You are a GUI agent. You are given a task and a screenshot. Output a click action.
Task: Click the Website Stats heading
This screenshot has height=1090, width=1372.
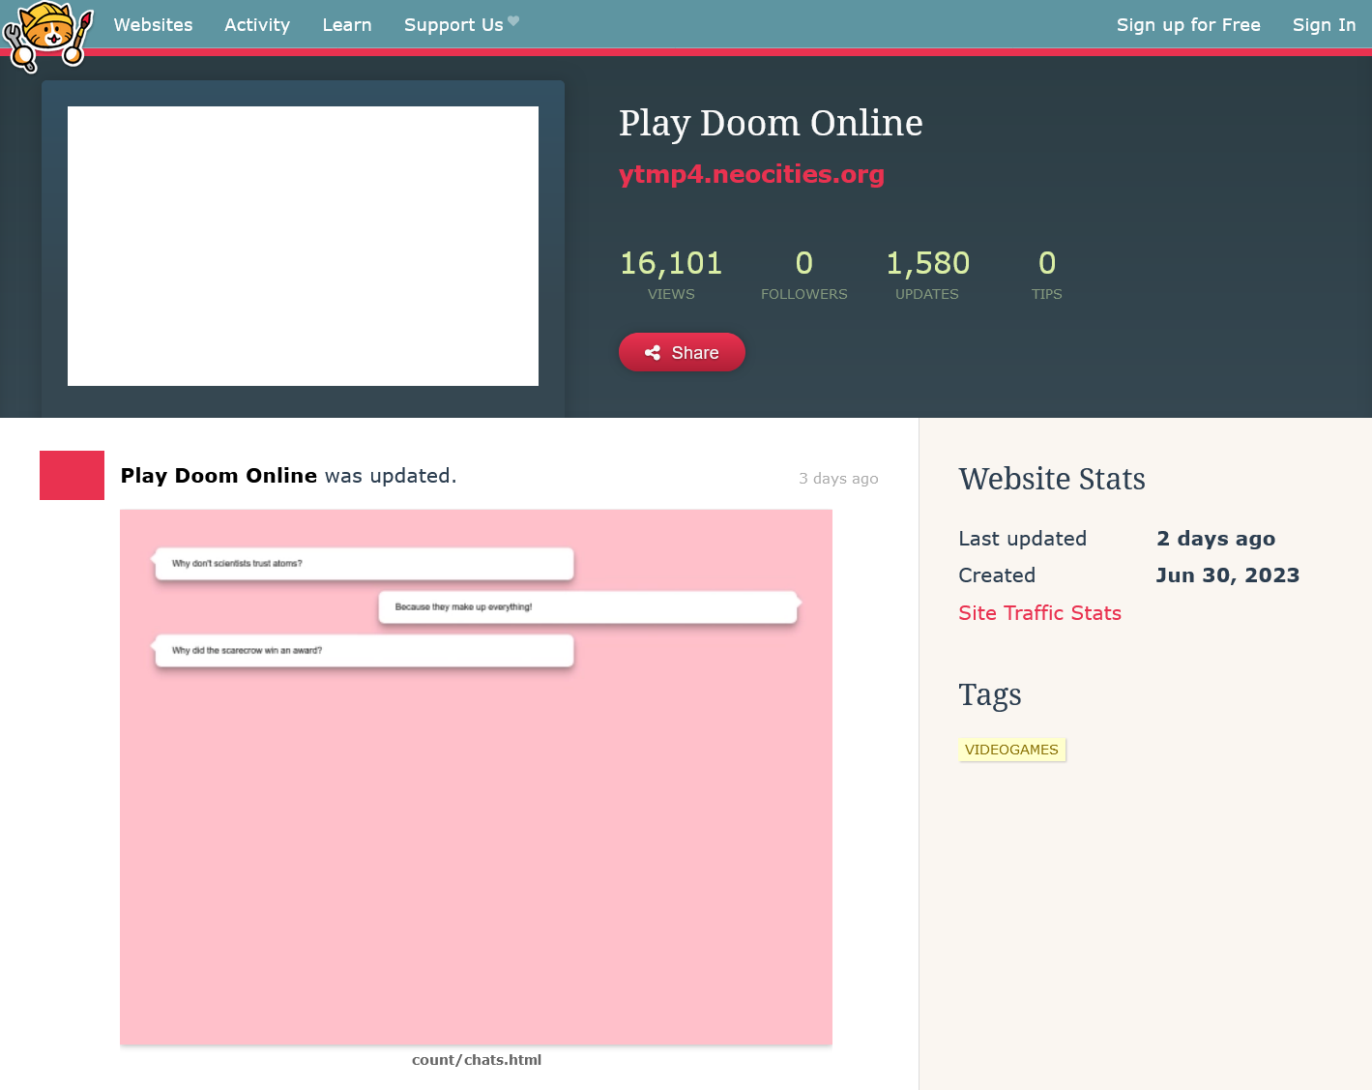[1052, 479]
